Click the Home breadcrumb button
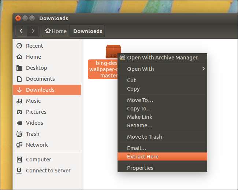This screenshot has width=238, height=190. click(56, 31)
